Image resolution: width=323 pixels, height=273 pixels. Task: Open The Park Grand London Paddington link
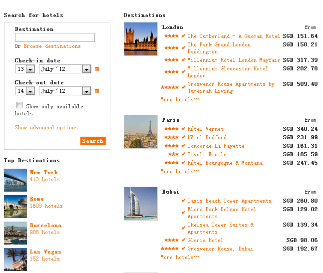219,48
